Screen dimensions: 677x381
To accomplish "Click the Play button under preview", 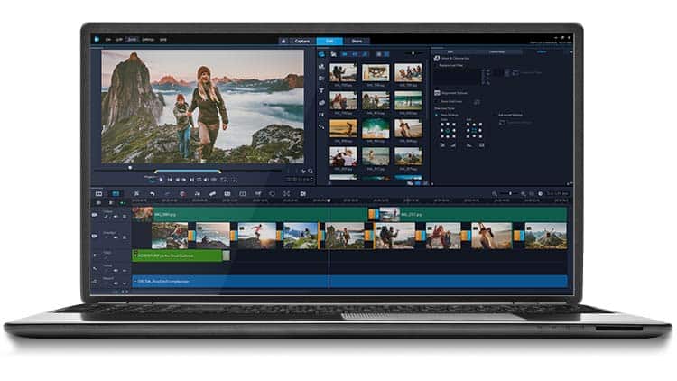I will coord(161,180).
